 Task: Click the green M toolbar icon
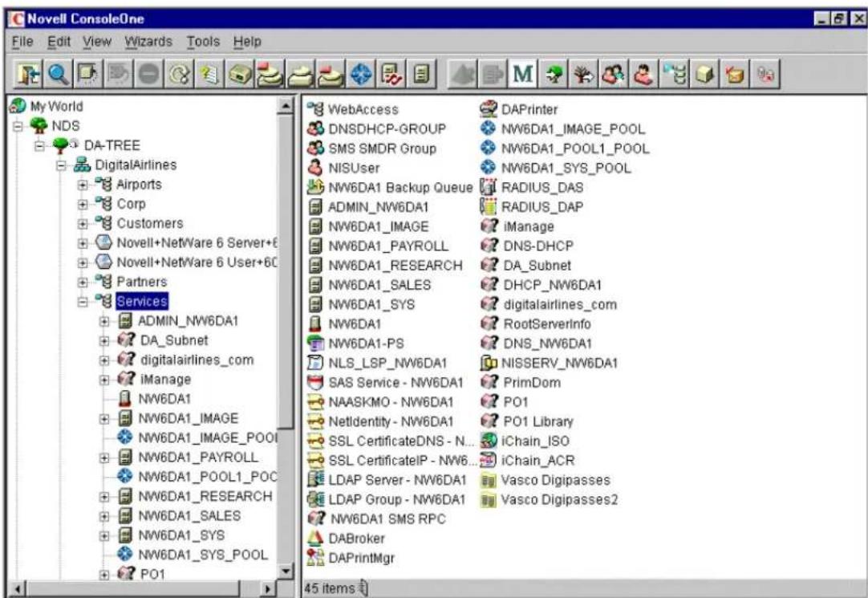[x=523, y=74]
